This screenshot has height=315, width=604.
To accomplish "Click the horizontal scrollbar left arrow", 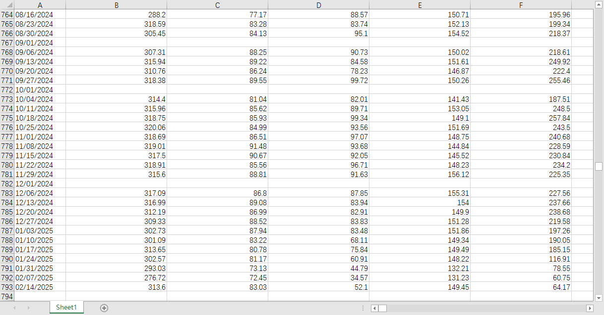I will point(374,308).
